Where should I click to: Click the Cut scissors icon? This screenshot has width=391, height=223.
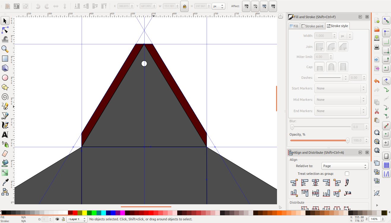coord(377,111)
